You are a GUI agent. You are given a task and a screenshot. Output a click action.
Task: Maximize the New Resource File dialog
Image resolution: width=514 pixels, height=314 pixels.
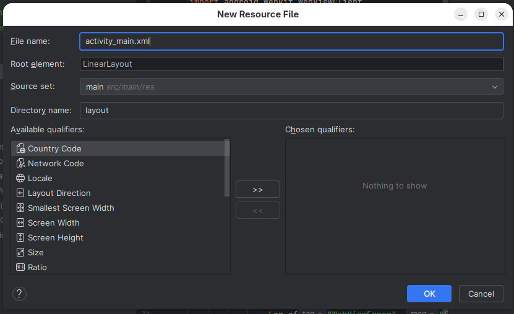pyautogui.click(x=481, y=14)
